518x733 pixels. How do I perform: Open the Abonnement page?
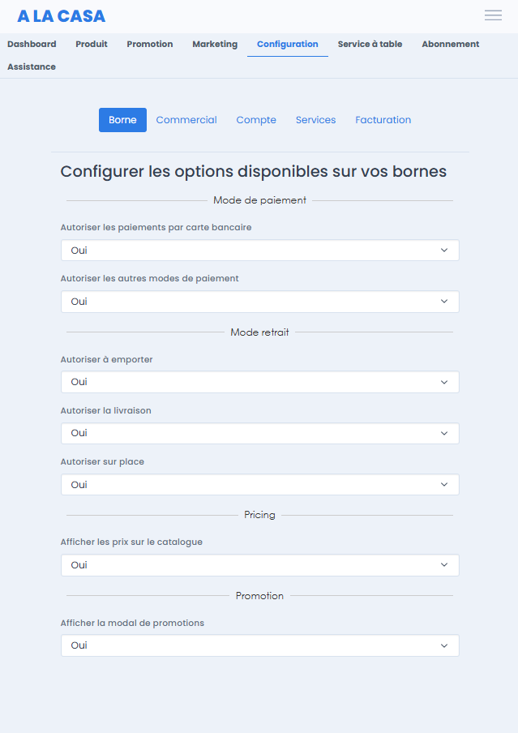coord(450,44)
